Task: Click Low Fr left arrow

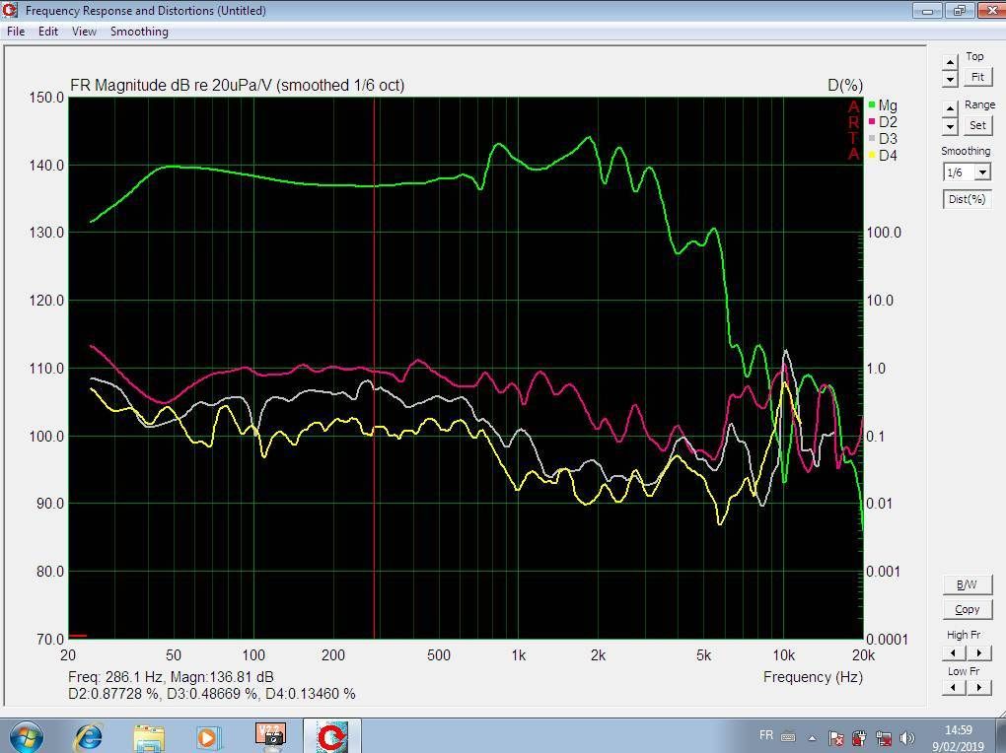Action: pos(954,688)
